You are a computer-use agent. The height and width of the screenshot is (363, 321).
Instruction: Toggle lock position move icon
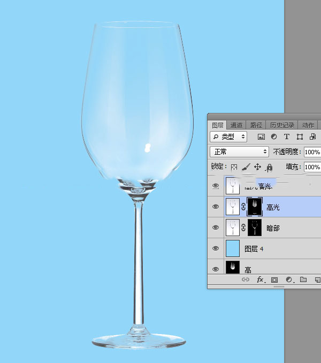pos(257,167)
